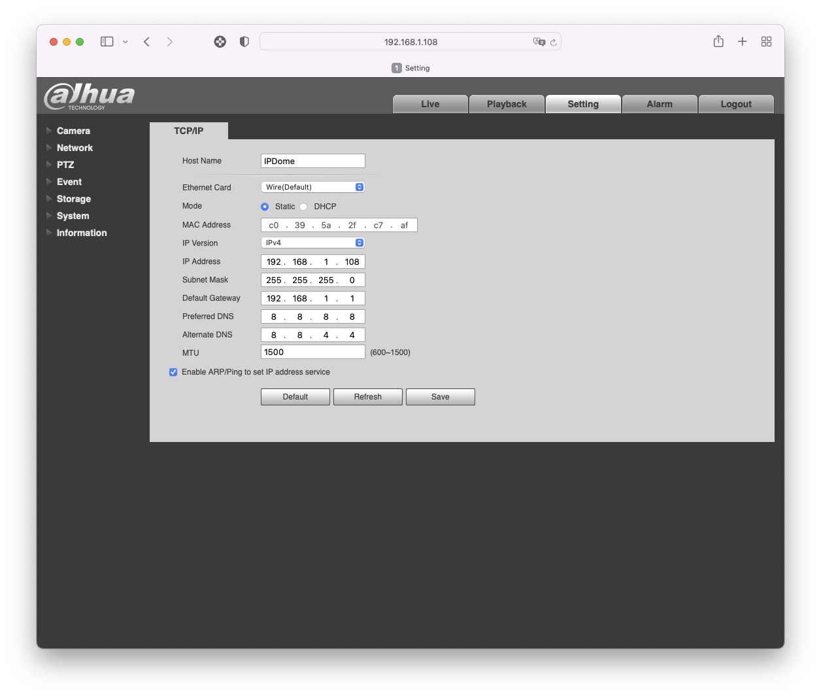Screen dimensions: 821x697
Task: Reload the page with reload icon
Action: point(554,42)
